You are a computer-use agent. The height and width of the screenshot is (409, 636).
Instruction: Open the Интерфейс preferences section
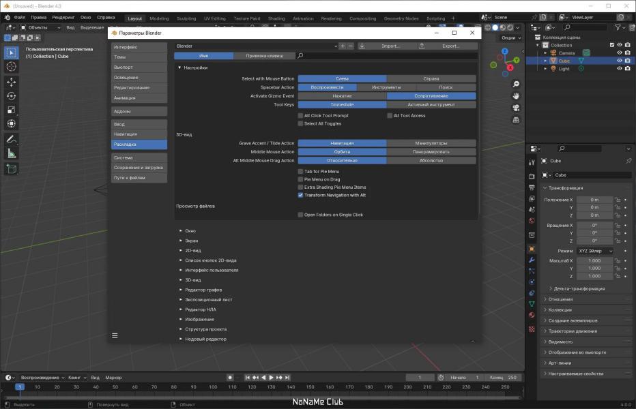139,47
